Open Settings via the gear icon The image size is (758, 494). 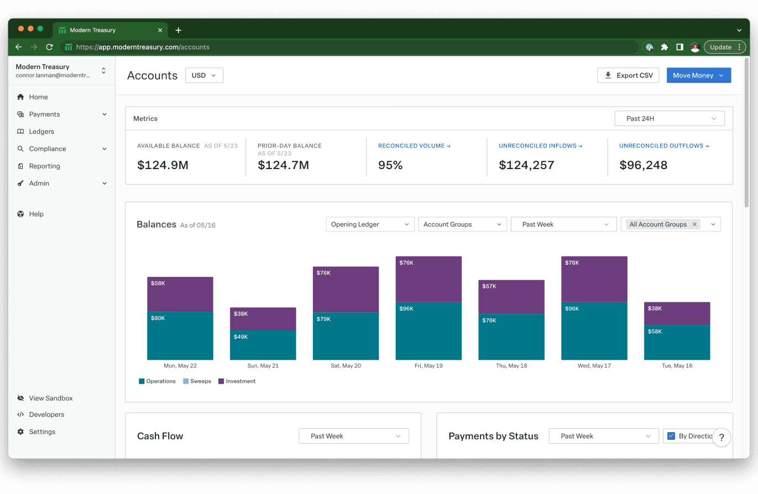point(20,432)
